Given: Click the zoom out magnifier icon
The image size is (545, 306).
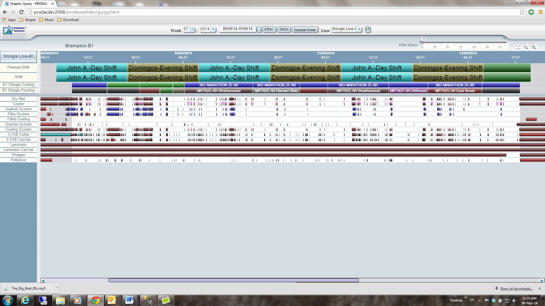Looking at the screenshot, I should [x=526, y=47].
